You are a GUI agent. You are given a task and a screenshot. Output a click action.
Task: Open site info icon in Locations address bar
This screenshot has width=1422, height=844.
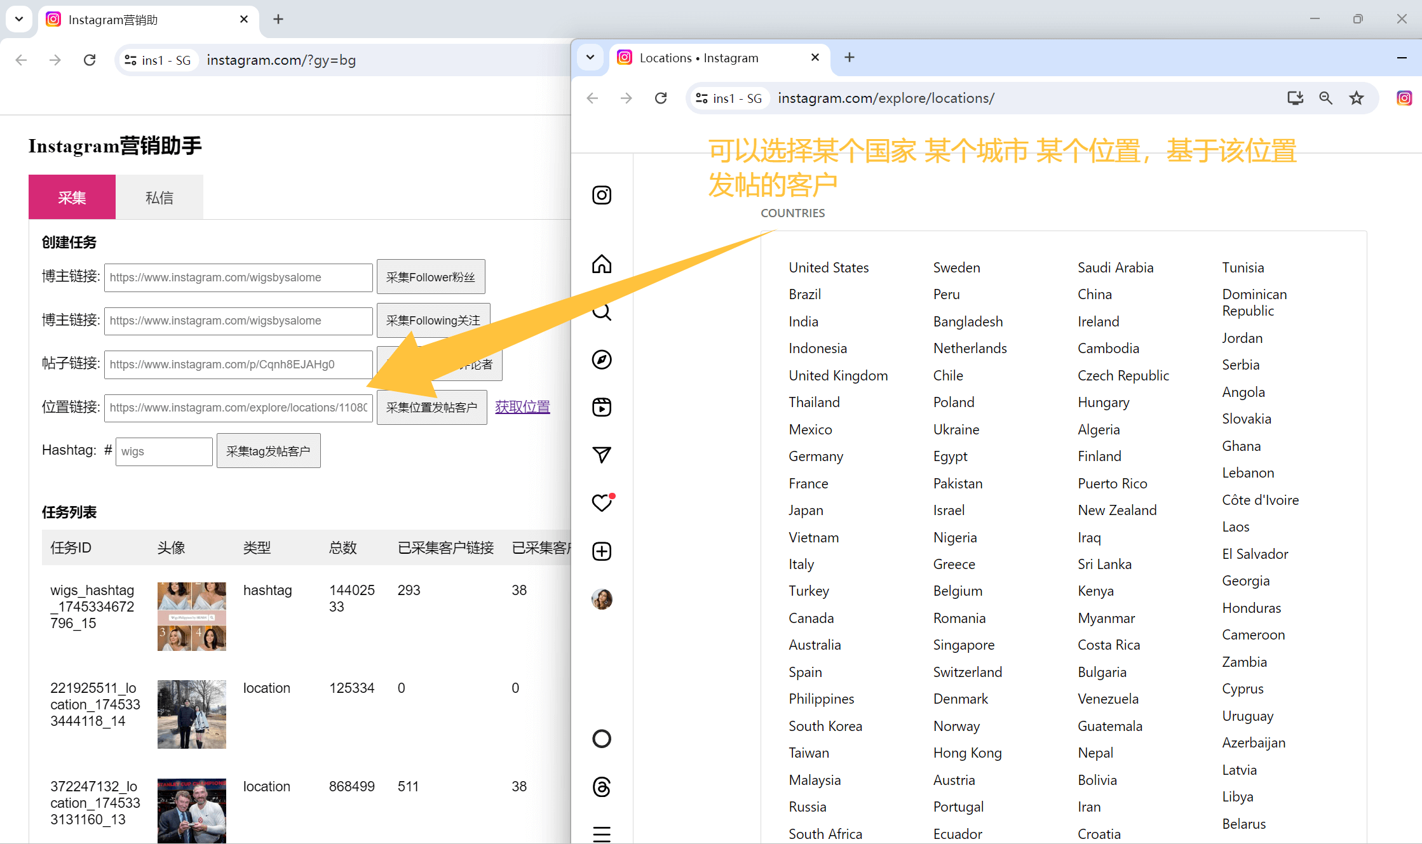(702, 98)
